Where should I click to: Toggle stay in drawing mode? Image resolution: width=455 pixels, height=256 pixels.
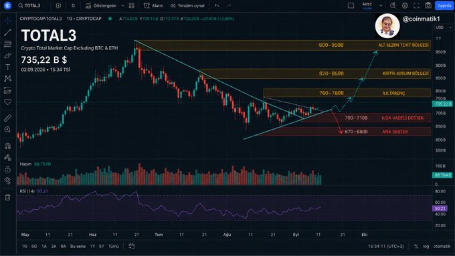coord(7,158)
